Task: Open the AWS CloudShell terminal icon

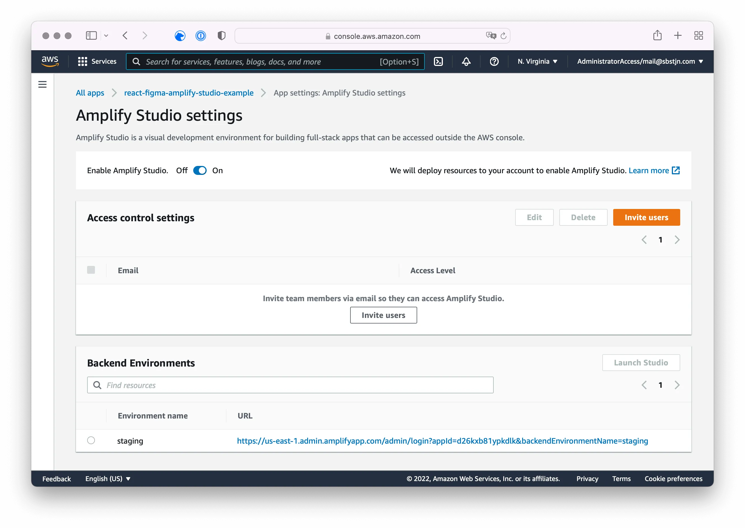Action: [438, 61]
